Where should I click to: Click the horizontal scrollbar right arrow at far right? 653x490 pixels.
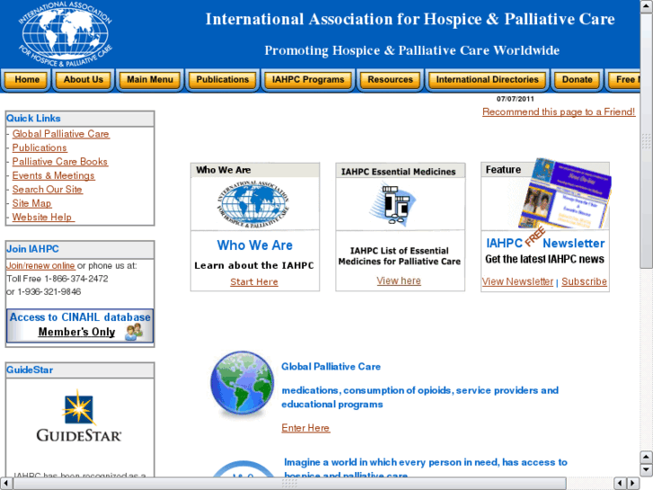632,484
